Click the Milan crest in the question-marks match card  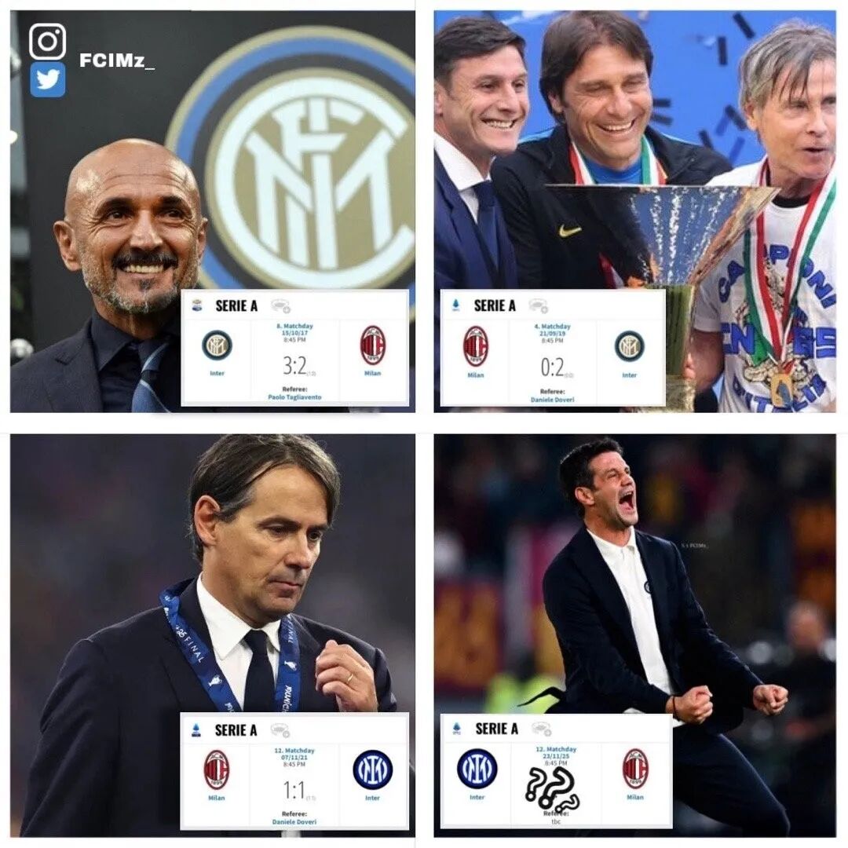pyautogui.click(x=635, y=769)
